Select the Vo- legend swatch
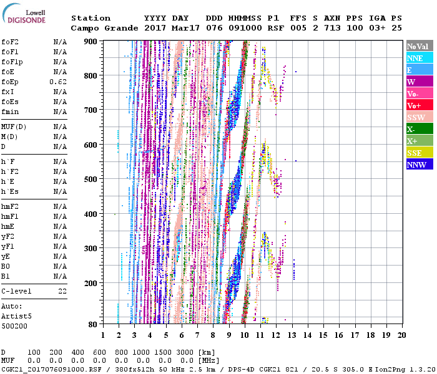The image size is (437, 374). pos(420,93)
